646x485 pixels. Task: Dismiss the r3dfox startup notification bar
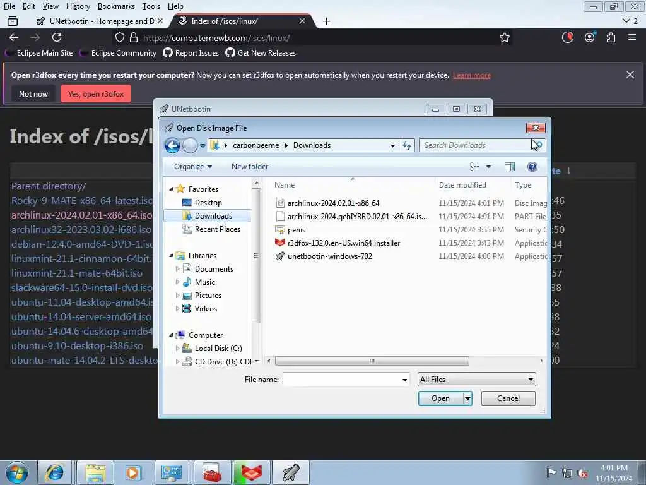pyautogui.click(x=630, y=75)
